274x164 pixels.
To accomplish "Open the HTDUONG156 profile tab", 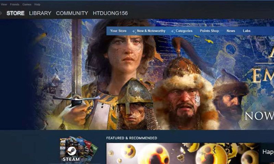I will (110, 13).
